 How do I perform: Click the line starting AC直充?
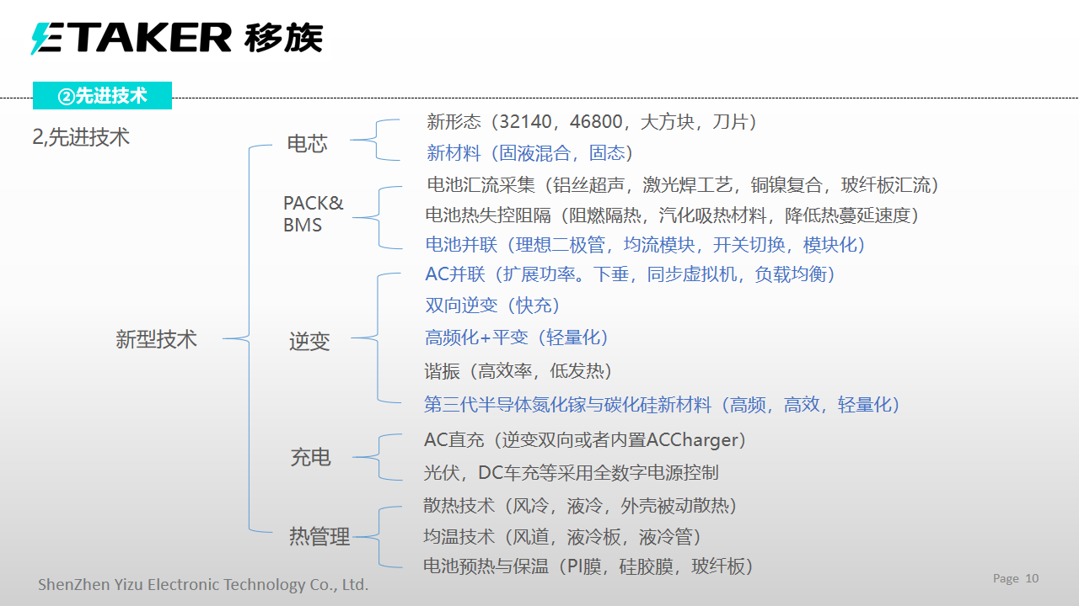click(586, 440)
